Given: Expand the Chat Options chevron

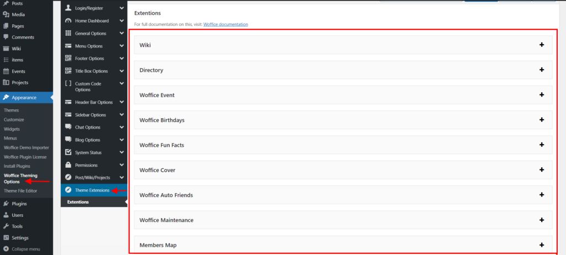Looking at the screenshot, I should tap(122, 127).
